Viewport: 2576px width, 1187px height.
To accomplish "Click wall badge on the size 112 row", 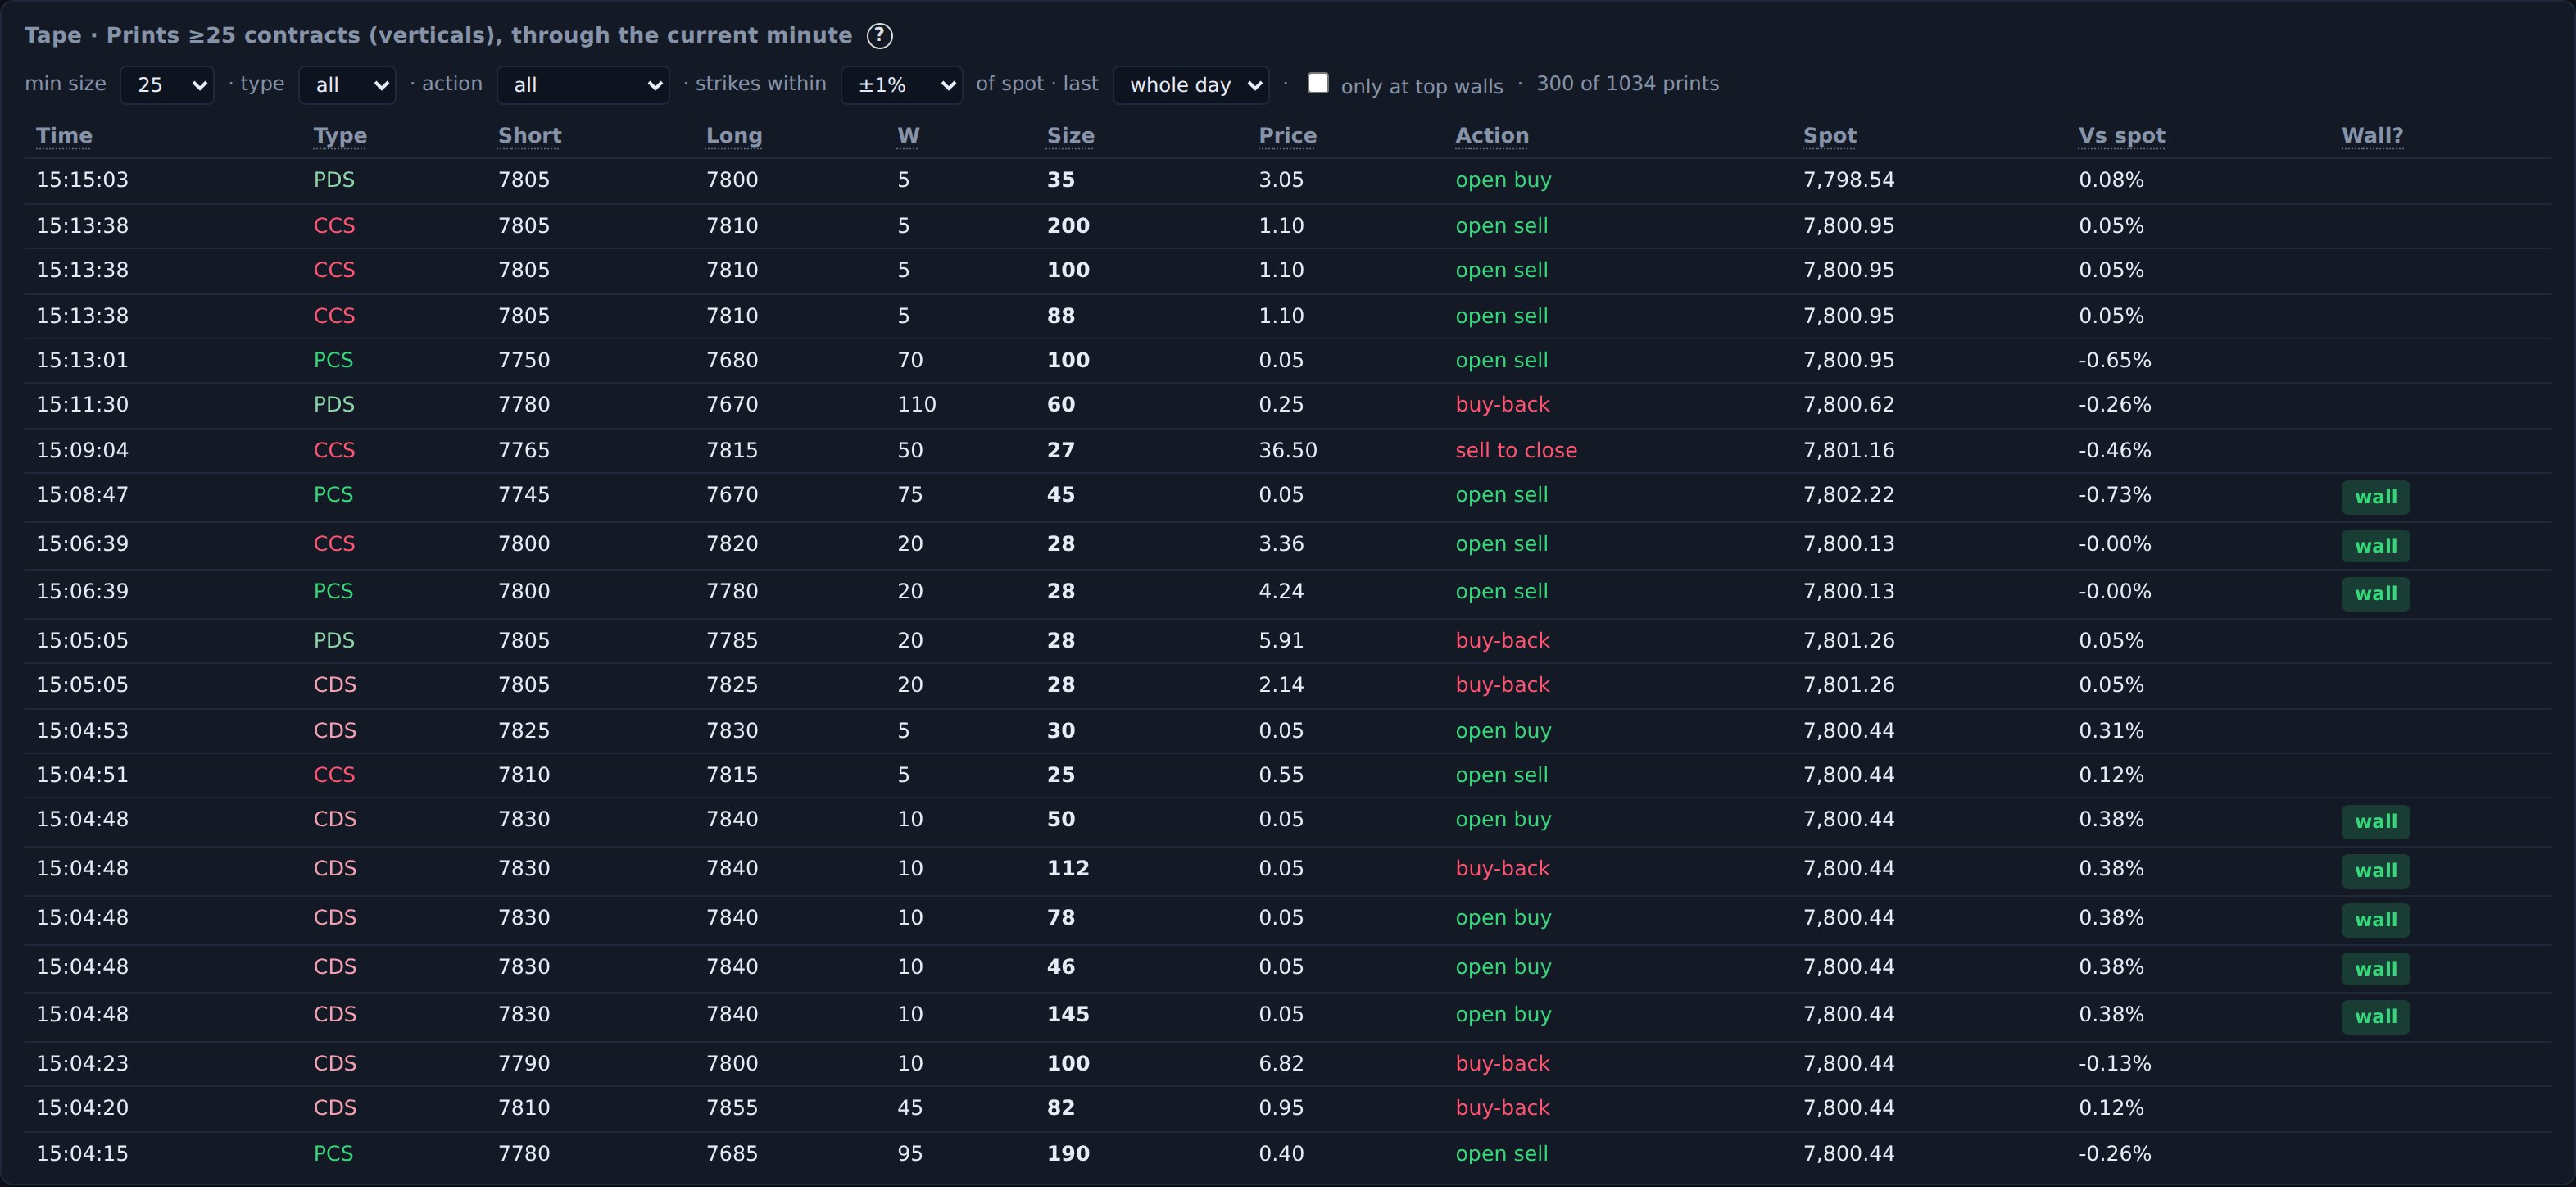I will [x=2375, y=871].
